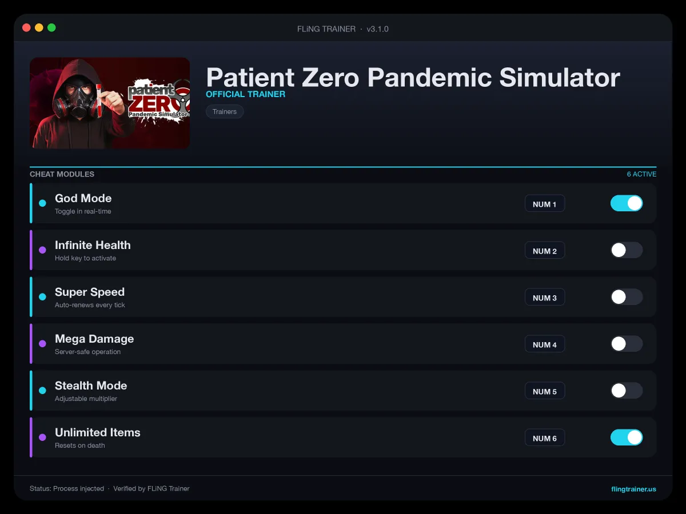Viewport: 686px width, 514px height.
Task: Click the NUM 1 hotkey button
Action: [x=545, y=204]
